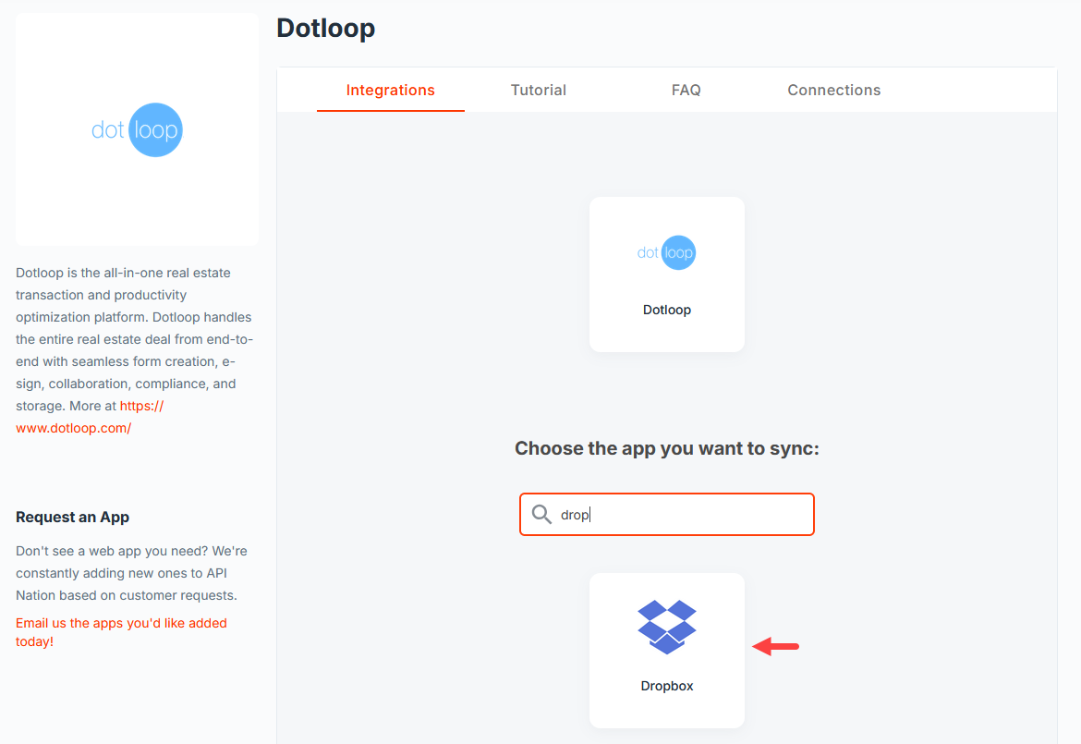The width and height of the screenshot is (1081, 744).
Task: Click the "Dotloop" label under the center logo
Action: tap(667, 310)
